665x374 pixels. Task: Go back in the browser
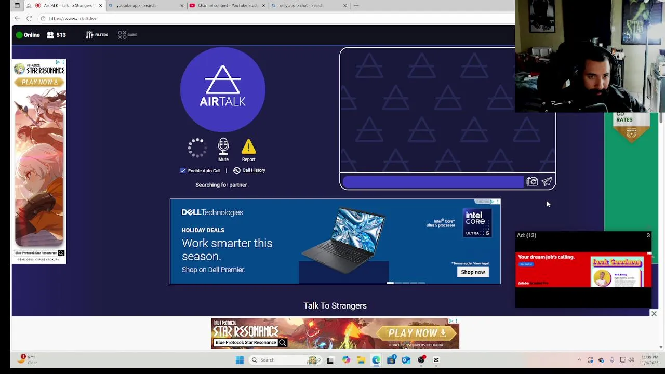(17, 18)
